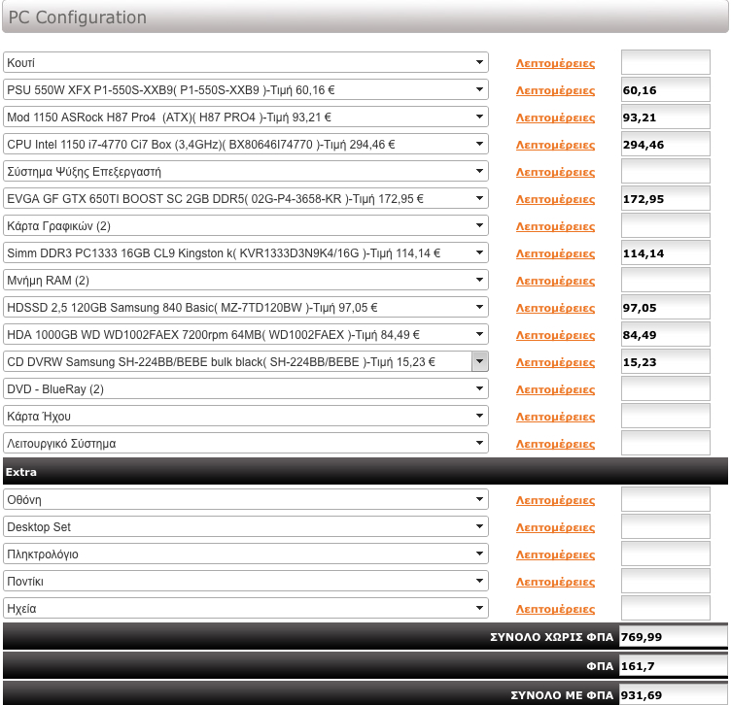Click Λεπτομέρειες link for HDSSD Samsung row
731x705 pixels.
(555, 308)
